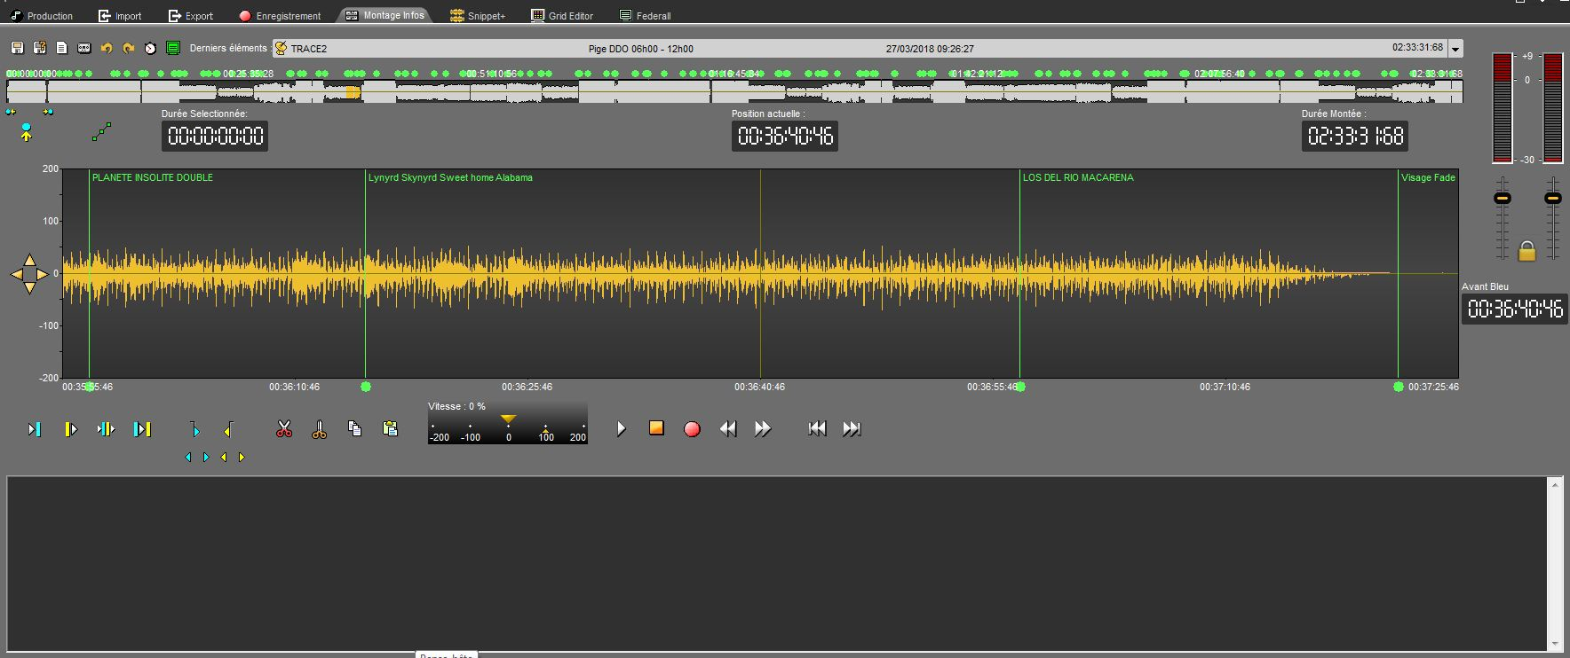Click the red-handled scissors cut icon
1570x658 pixels.
pos(284,429)
